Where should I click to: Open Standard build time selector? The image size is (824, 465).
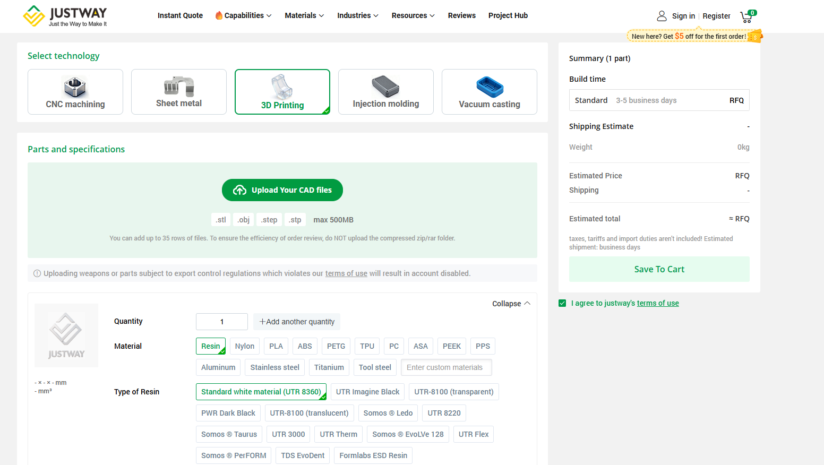tap(659, 100)
